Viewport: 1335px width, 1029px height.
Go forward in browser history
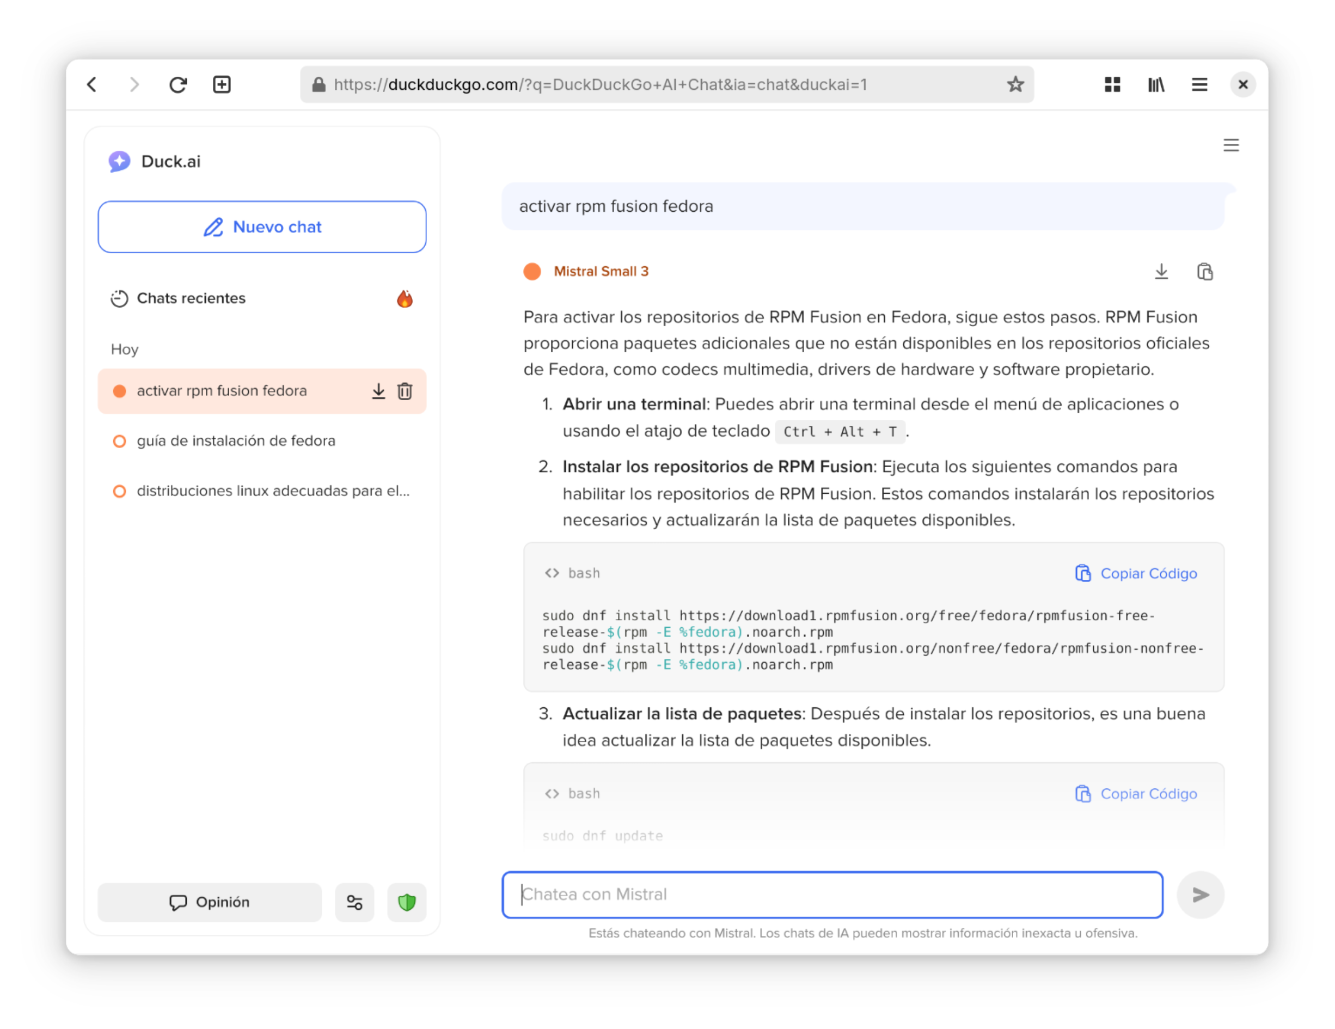coord(134,84)
